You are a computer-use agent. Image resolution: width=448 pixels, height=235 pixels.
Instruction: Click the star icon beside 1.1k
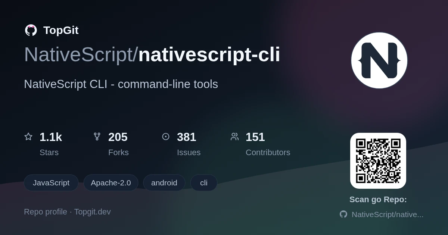(28, 137)
